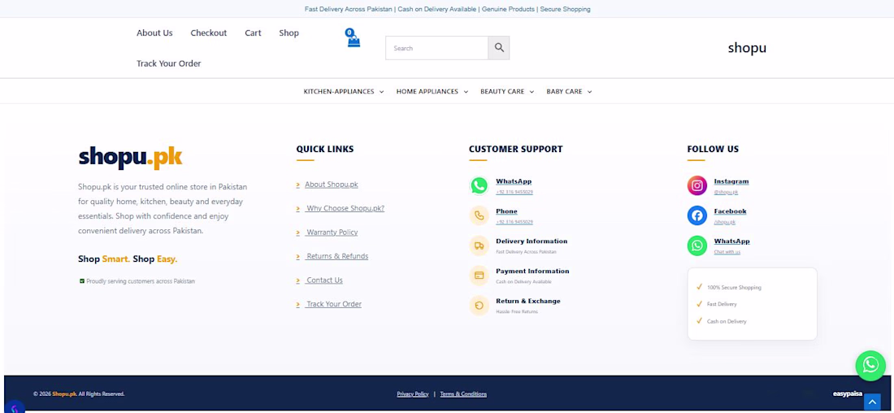Click the shopu site title in the header
The image size is (894, 413).
pos(747,48)
